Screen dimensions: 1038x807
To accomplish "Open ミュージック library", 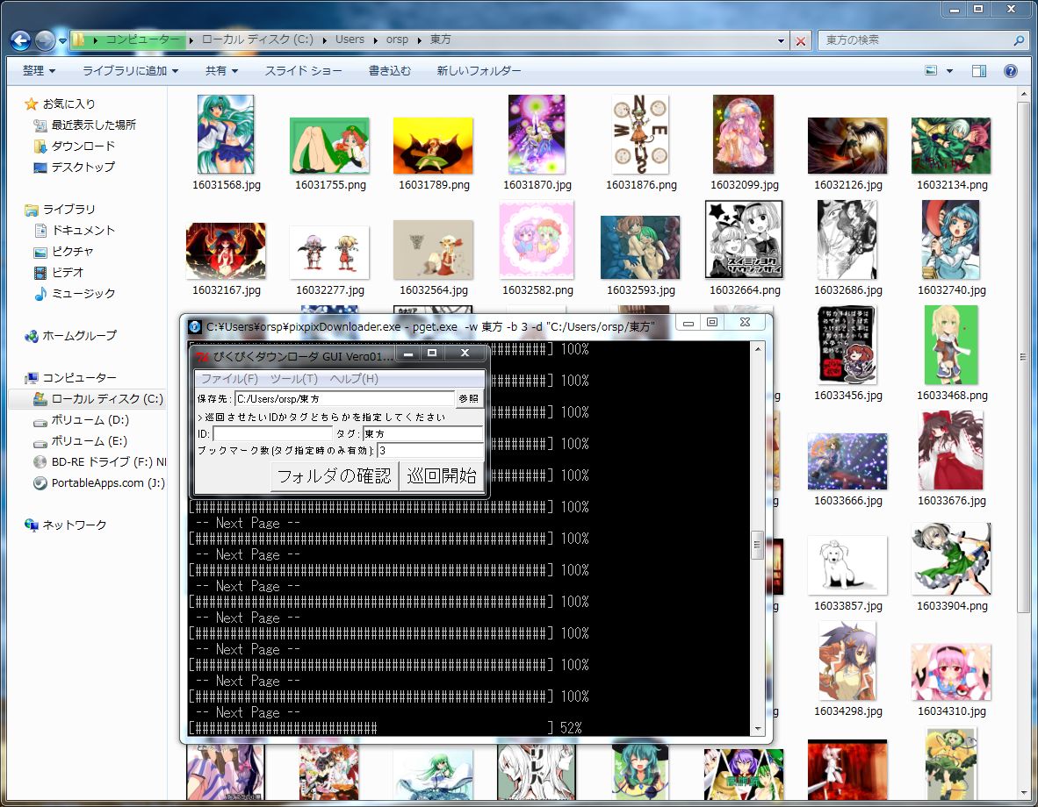I will click(83, 294).
